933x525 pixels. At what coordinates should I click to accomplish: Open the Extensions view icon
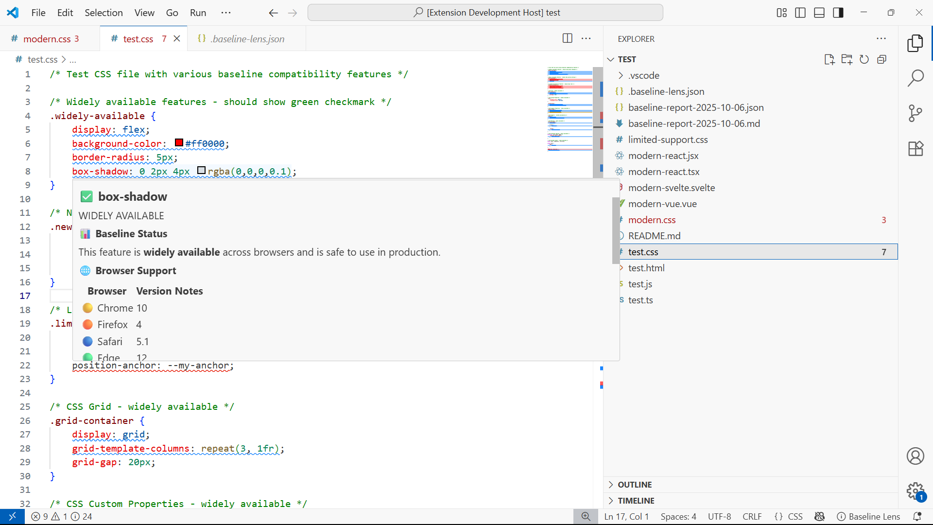[916, 149]
